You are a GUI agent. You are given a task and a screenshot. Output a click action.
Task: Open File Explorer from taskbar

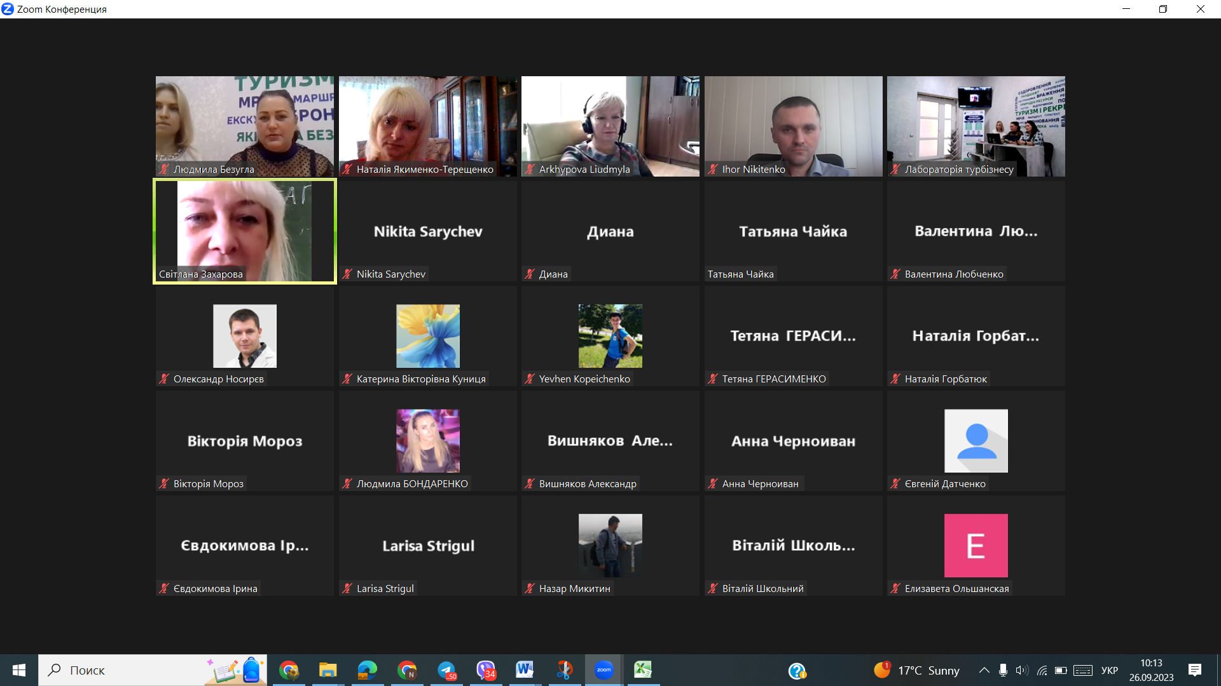coord(328,670)
